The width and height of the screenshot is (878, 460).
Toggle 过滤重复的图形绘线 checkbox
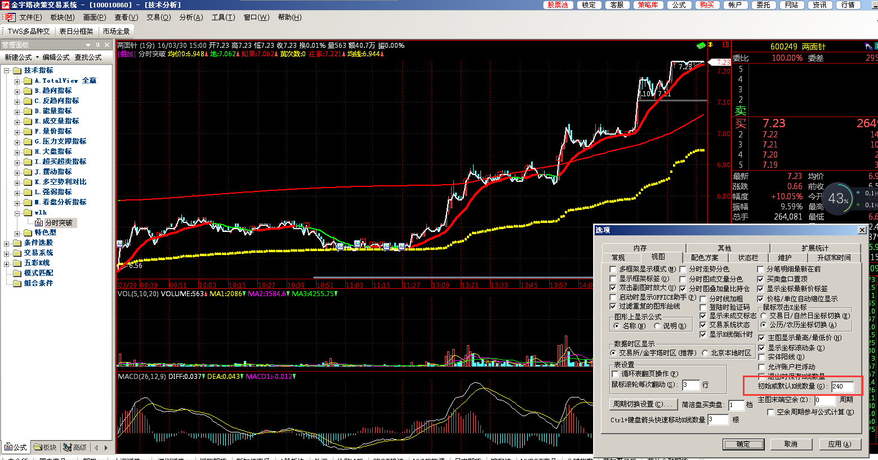(x=613, y=306)
